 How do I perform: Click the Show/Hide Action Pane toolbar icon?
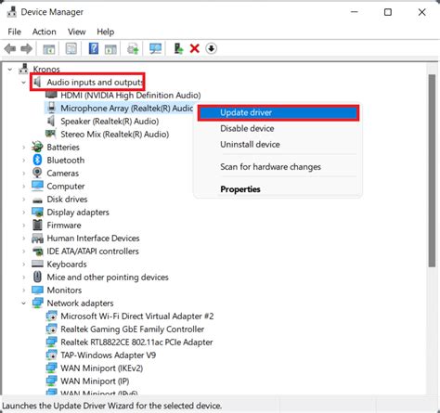pyautogui.click(x=110, y=49)
